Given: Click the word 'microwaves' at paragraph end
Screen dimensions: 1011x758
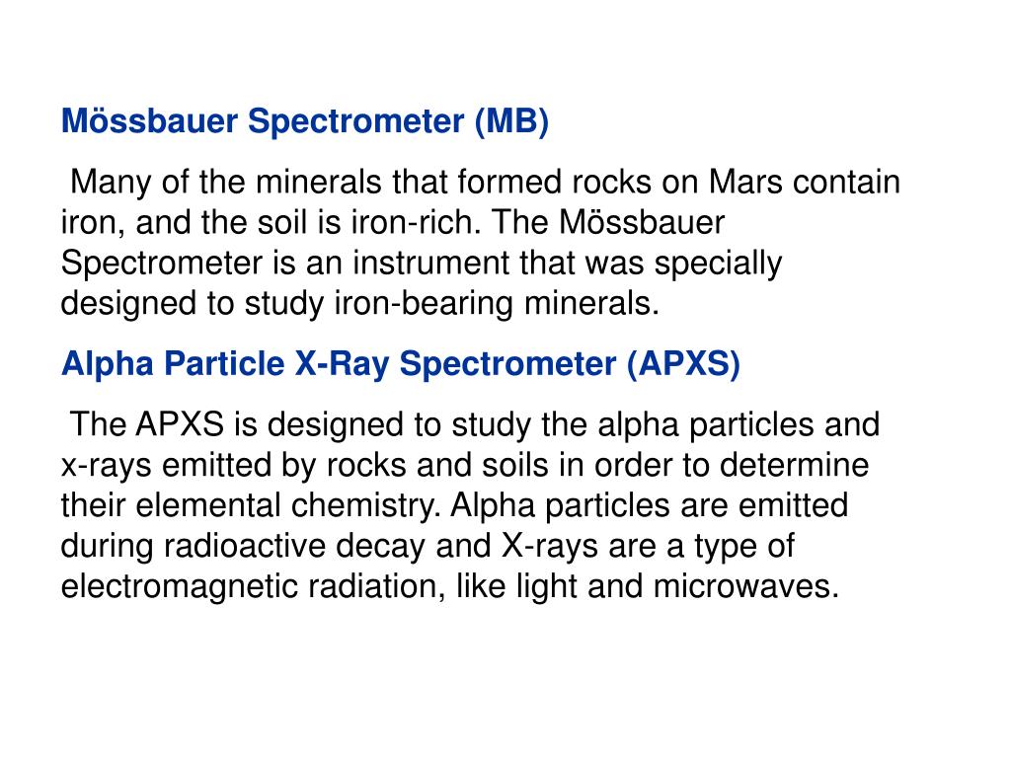Looking at the screenshot, I should pyautogui.click(x=745, y=587).
